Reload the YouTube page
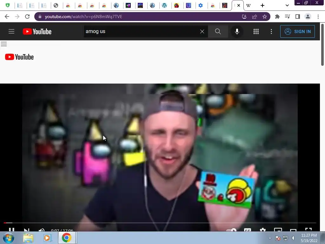This screenshot has width=325, height=244. (x=27, y=17)
